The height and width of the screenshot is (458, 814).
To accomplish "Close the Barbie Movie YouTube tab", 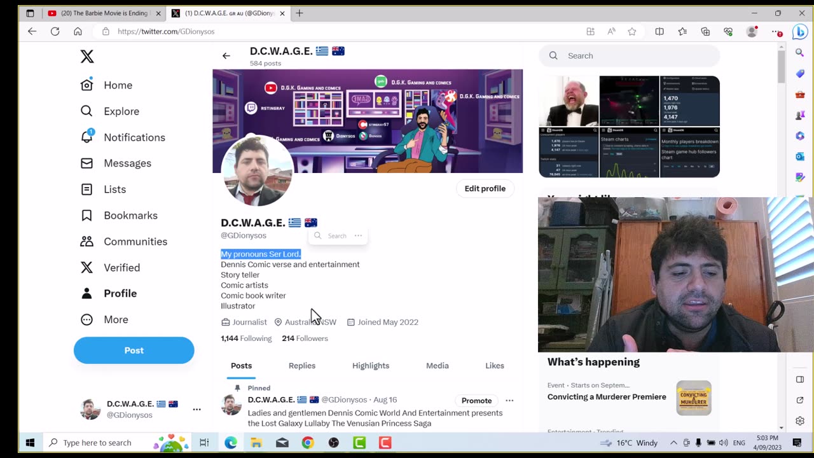I will pyautogui.click(x=158, y=13).
